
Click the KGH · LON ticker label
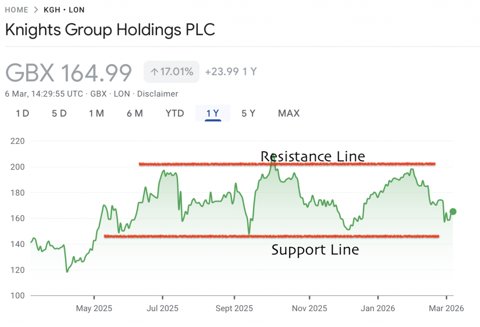(x=64, y=9)
